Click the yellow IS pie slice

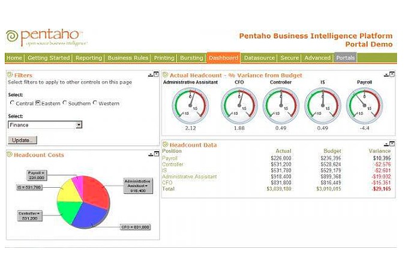coord(69,191)
